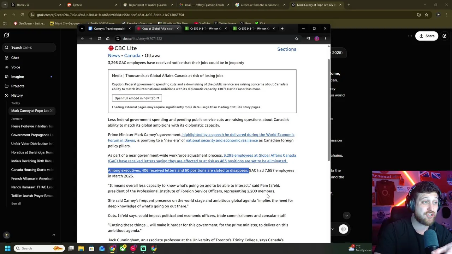Select Voice in Grok sidebar

[x=16, y=67]
